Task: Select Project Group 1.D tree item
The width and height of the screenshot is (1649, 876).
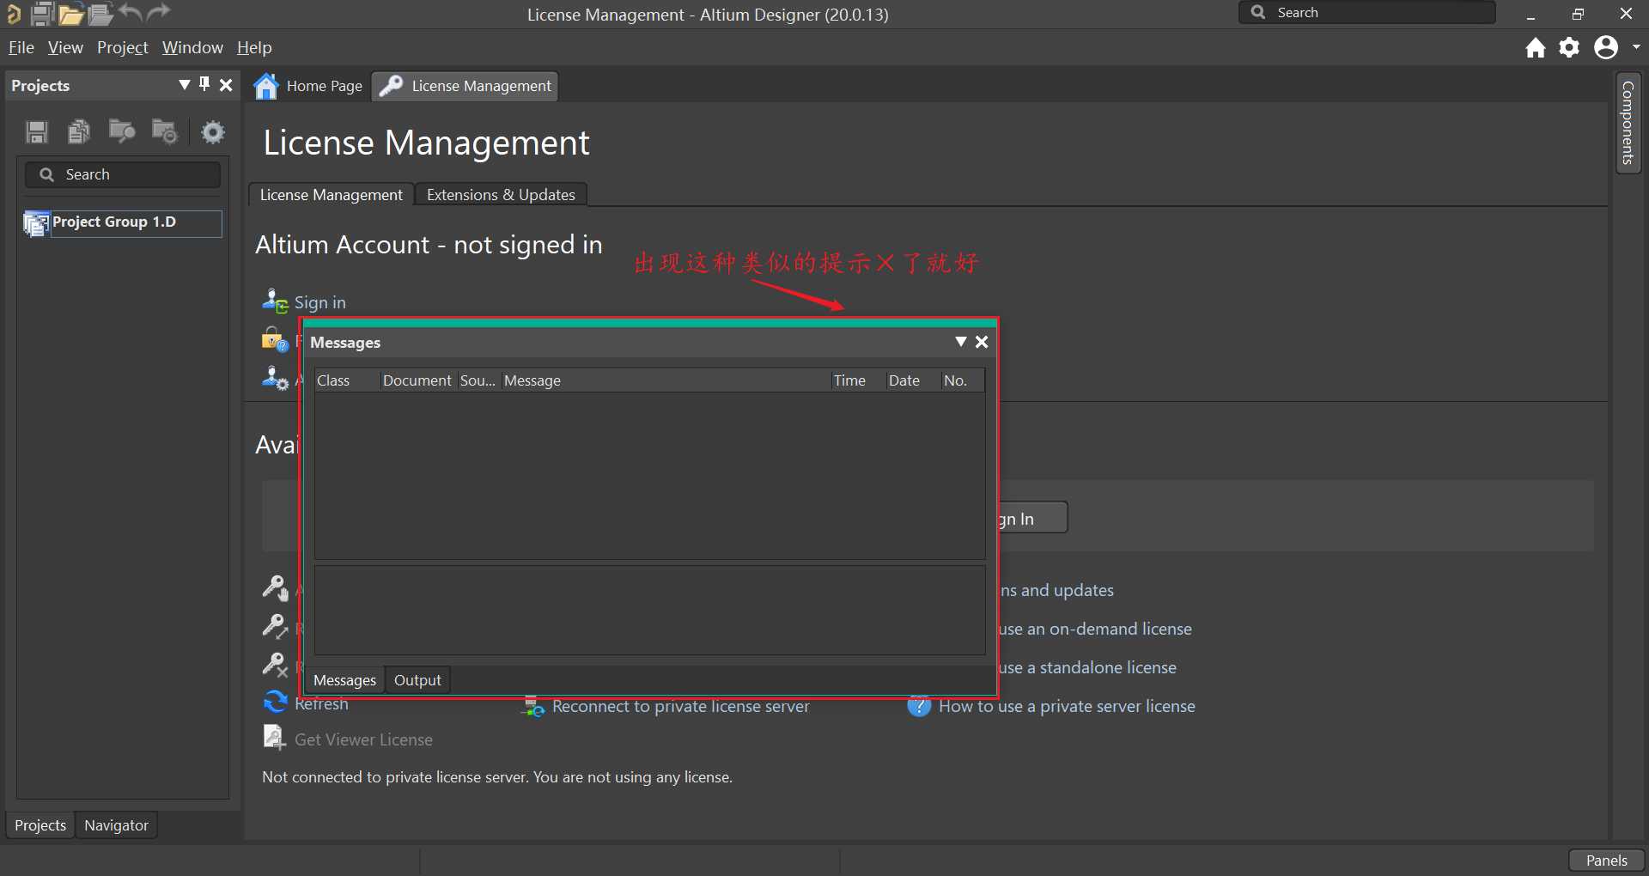Action: [x=123, y=223]
